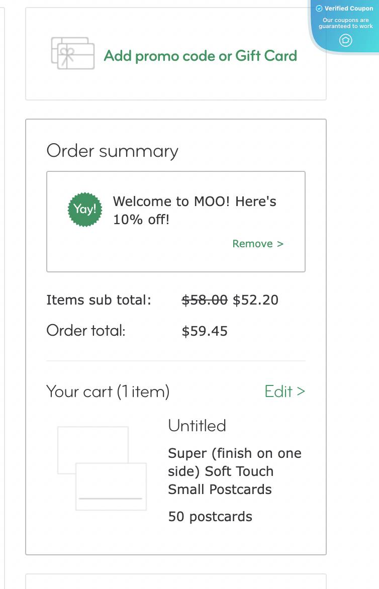The height and width of the screenshot is (589, 379).
Task: Click the discounted $52.20 subtotal
Action: [255, 300]
